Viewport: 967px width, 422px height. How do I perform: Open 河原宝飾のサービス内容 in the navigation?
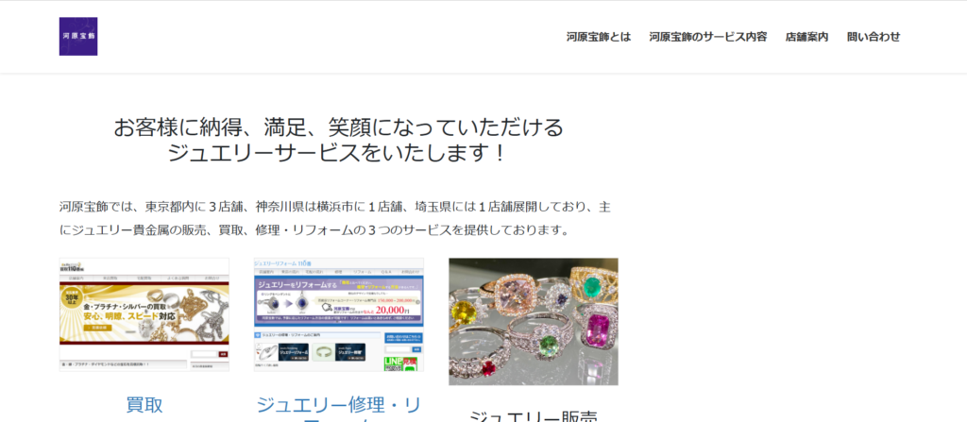707,37
